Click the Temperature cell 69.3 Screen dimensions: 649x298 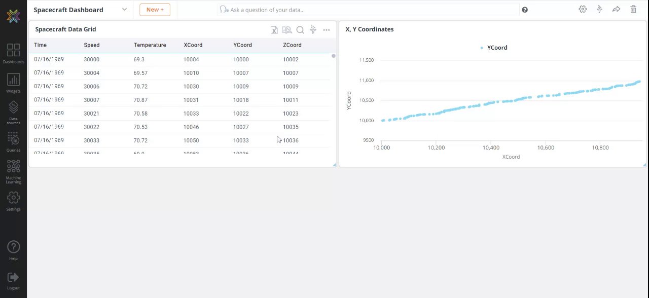(139, 59)
